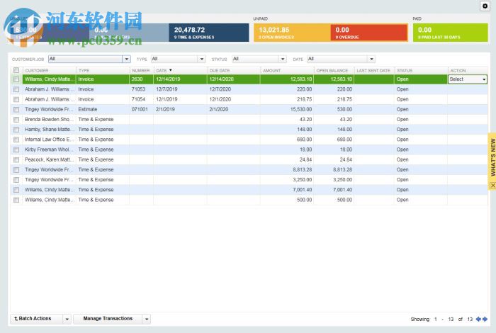
Task: Open the Customer:Job filter dropdown
Action: click(127, 59)
